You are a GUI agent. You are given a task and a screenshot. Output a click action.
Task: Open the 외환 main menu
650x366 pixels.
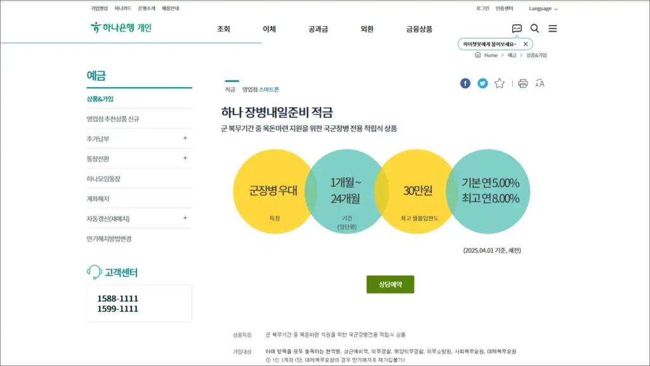click(367, 29)
